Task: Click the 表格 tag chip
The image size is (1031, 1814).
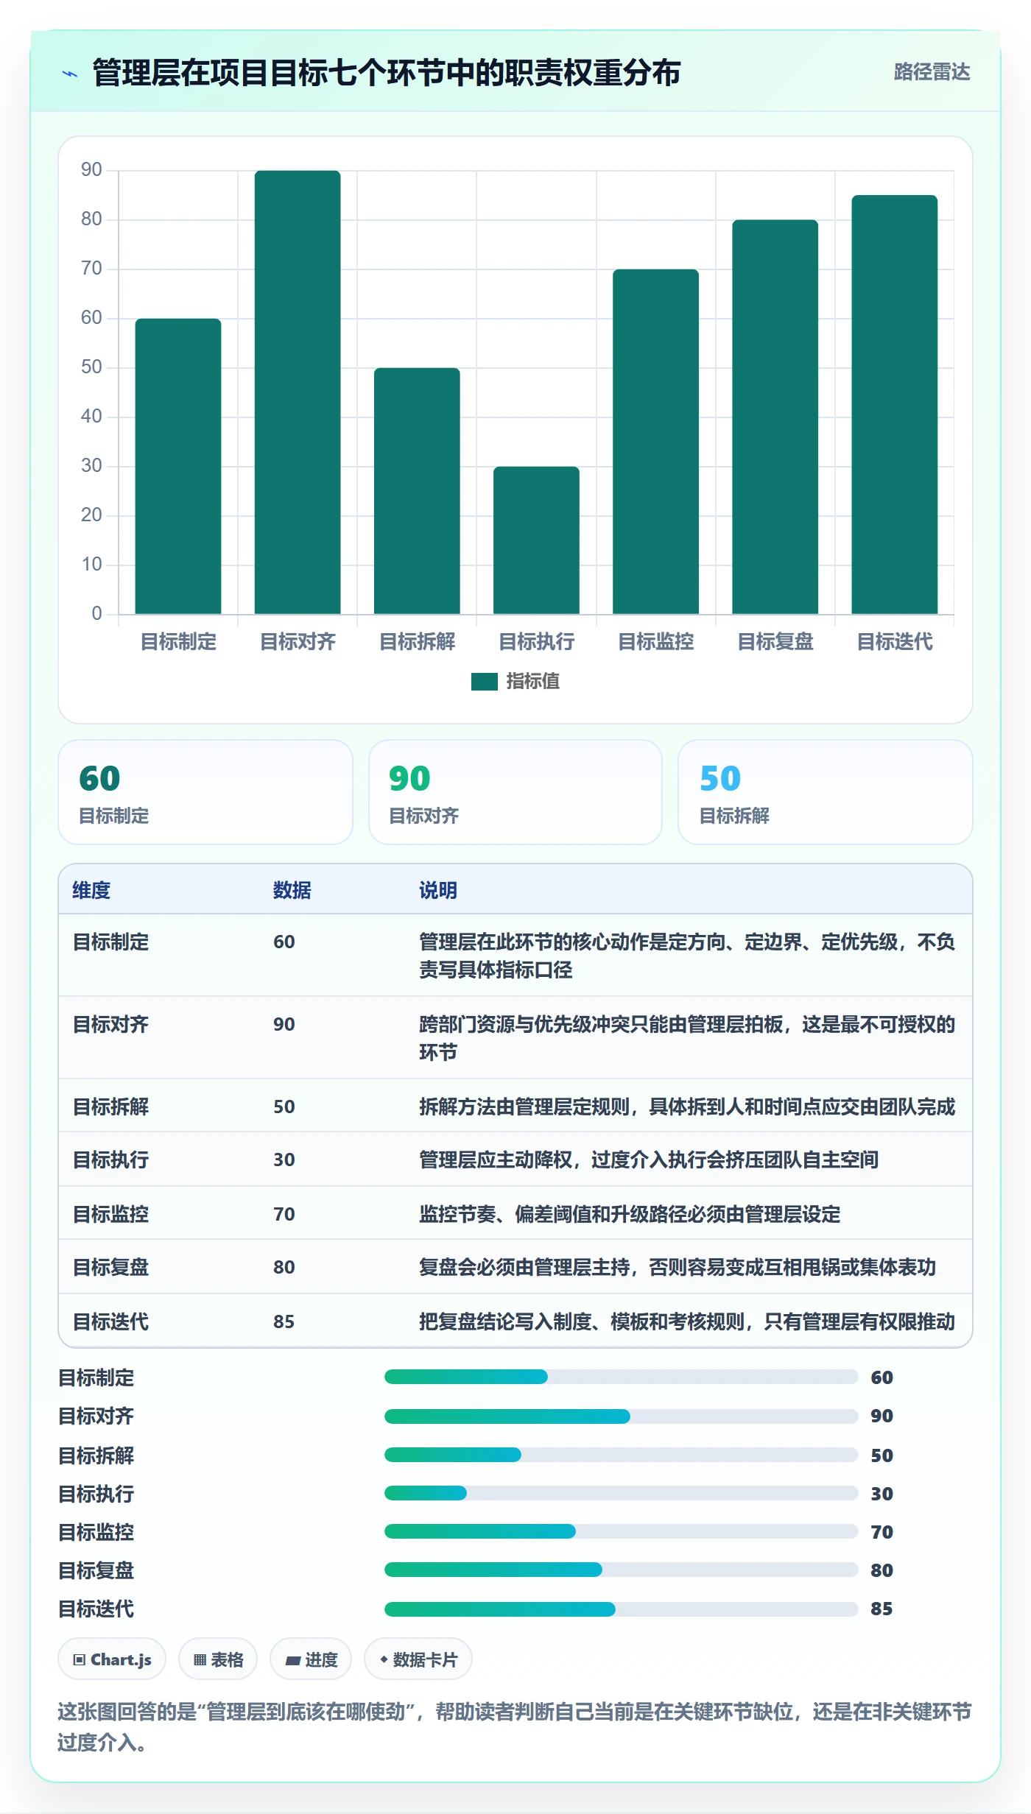Action: pos(218,1659)
